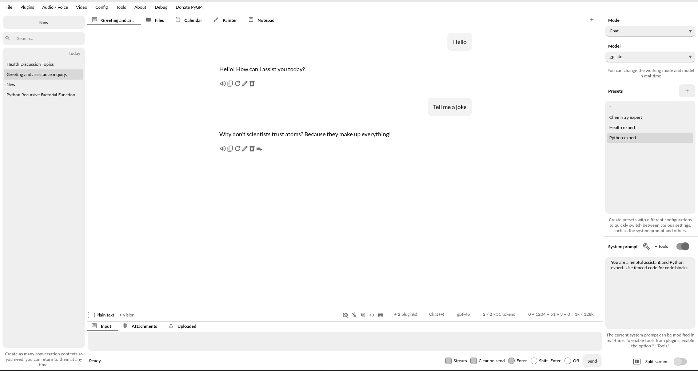Click the crossed-out camera icon in status bar
Viewport: 698px width, 371px height.
point(346,315)
